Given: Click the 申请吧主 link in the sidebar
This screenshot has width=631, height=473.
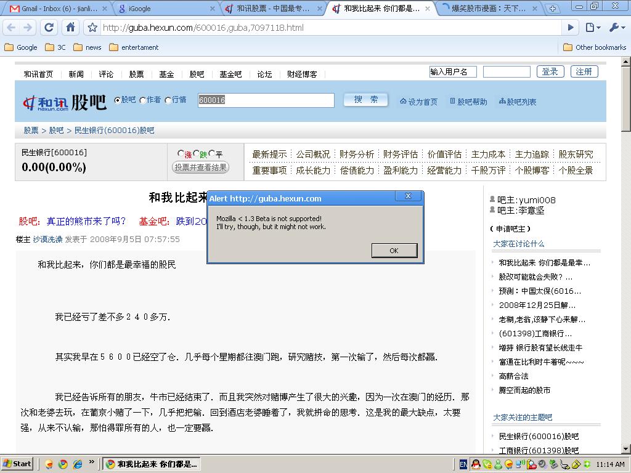Looking at the screenshot, I should pyautogui.click(x=510, y=229).
